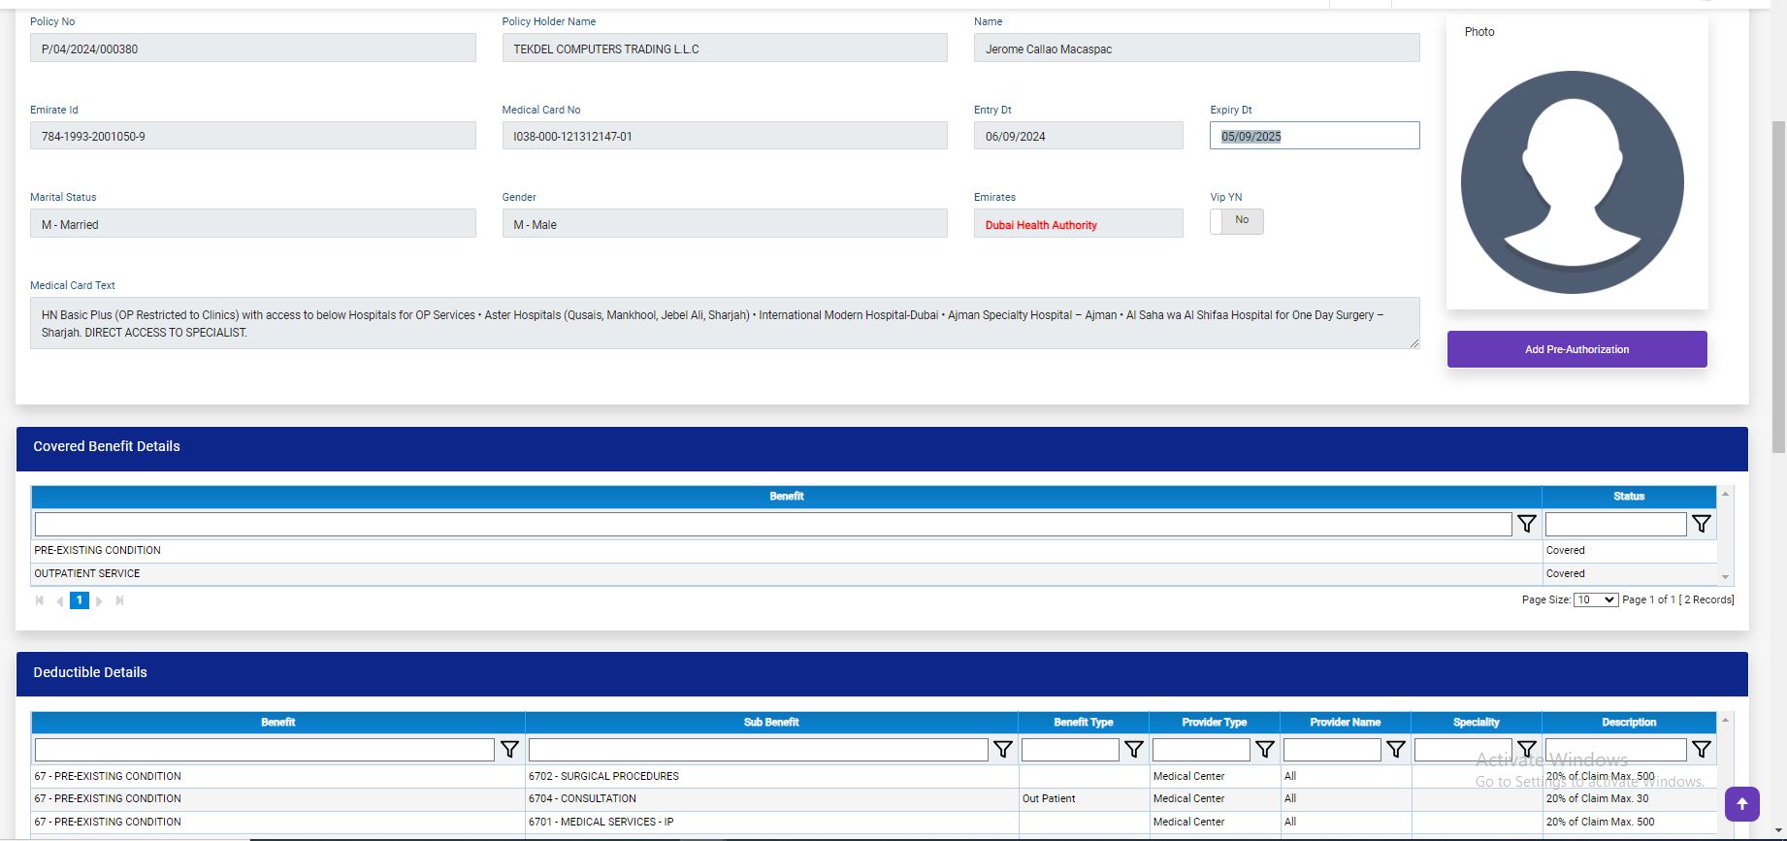
Task: Open the Provider Name filter icon
Action: point(1395,749)
